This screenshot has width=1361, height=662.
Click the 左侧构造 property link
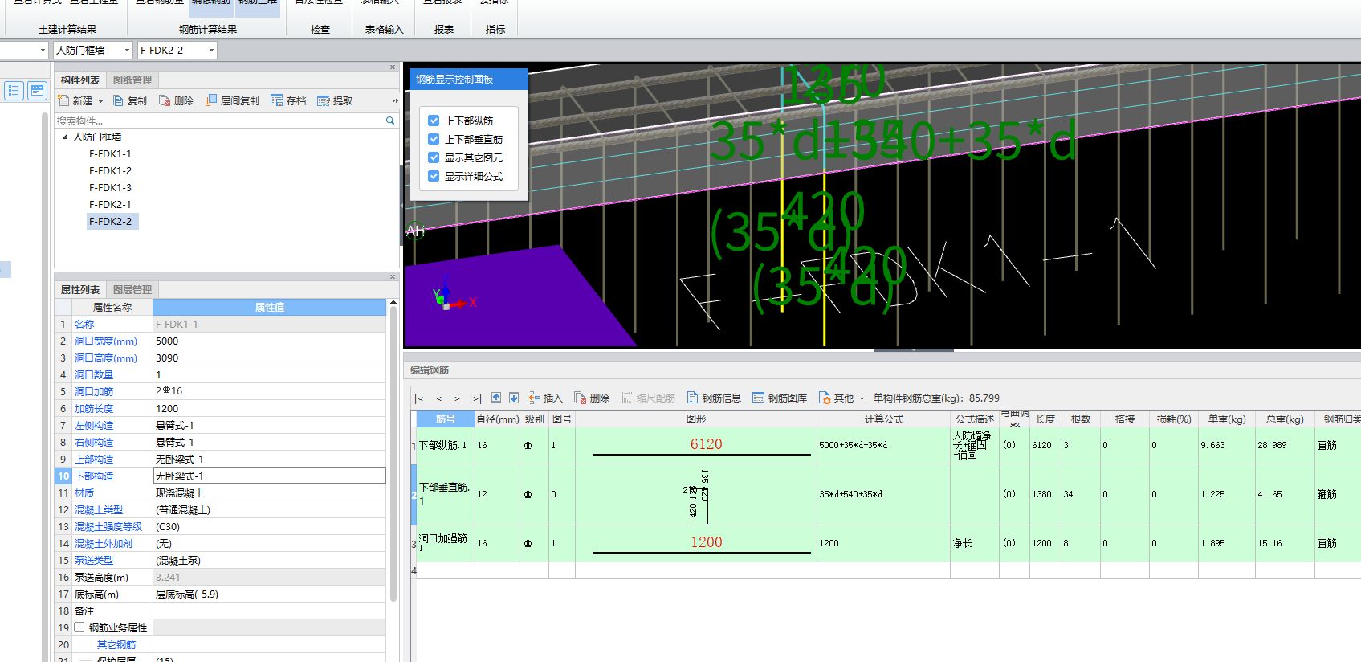pos(94,425)
